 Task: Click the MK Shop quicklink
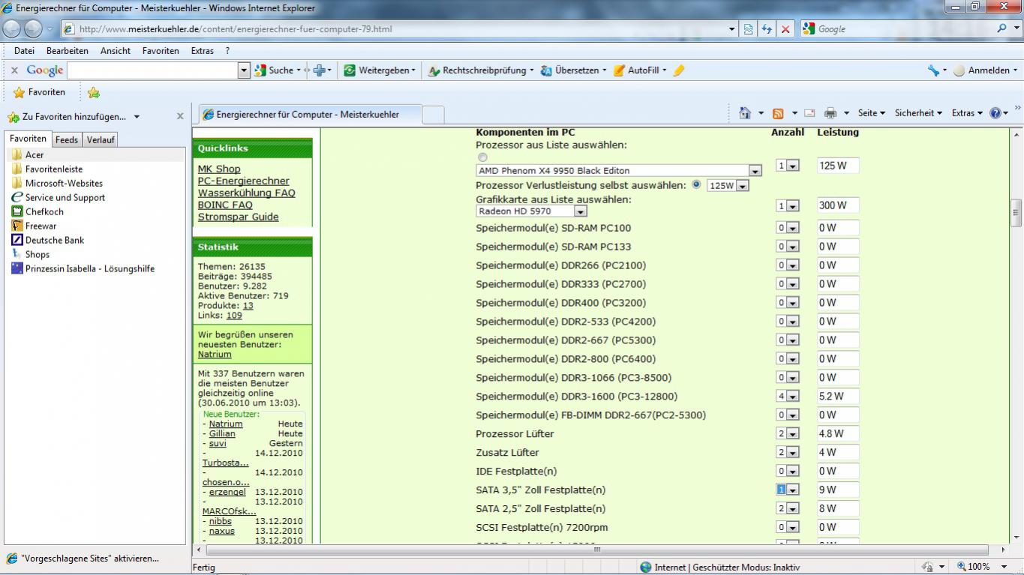pos(219,169)
